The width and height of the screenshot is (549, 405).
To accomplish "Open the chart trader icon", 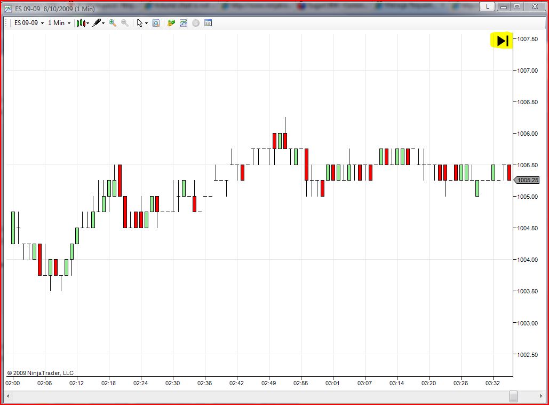I will (171, 23).
